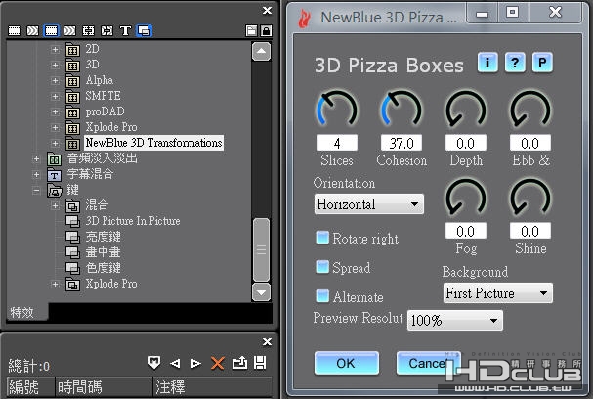
Task: Select the 亮度鍵 effect
Action: [x=103, y=237]
